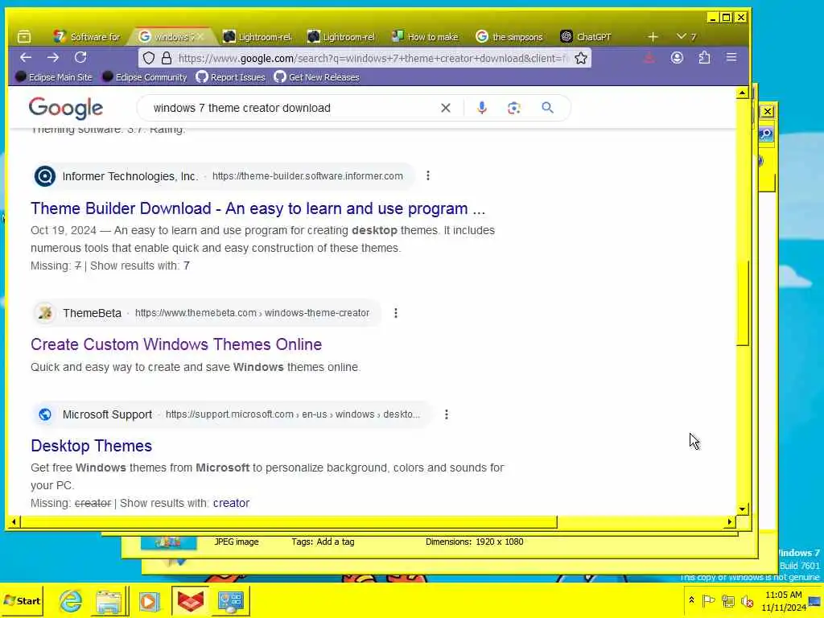Open Desktop Themes Microsoft result
This screenshot has height=618, width=824.
click(92, 446)
